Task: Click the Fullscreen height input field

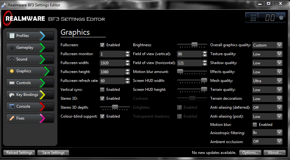Action: point(112,72)
